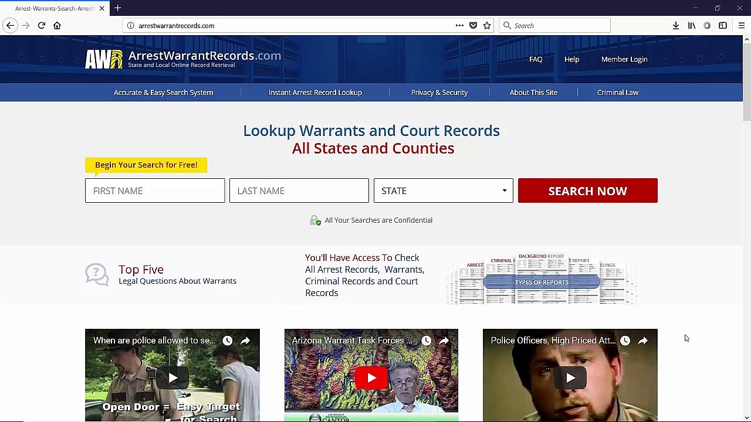Show site information icon in address bar

[130, 26]
